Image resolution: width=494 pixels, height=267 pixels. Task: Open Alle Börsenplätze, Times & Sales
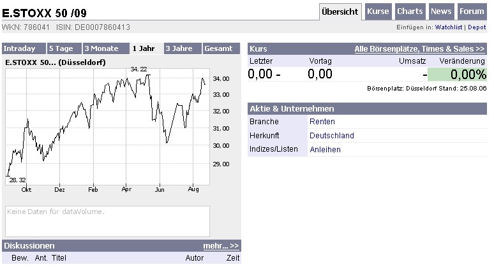(x=419, y=48)
